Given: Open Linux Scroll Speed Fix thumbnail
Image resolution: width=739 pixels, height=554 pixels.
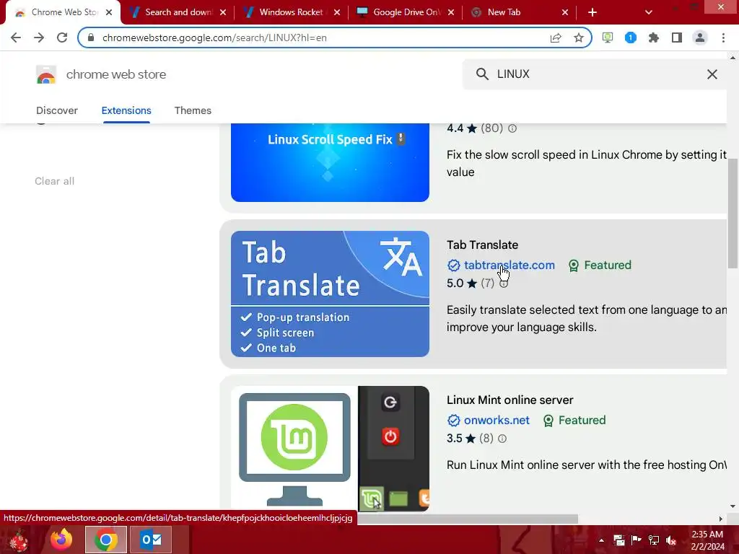Looking at the screenshot, I should [x=330, y=162].
